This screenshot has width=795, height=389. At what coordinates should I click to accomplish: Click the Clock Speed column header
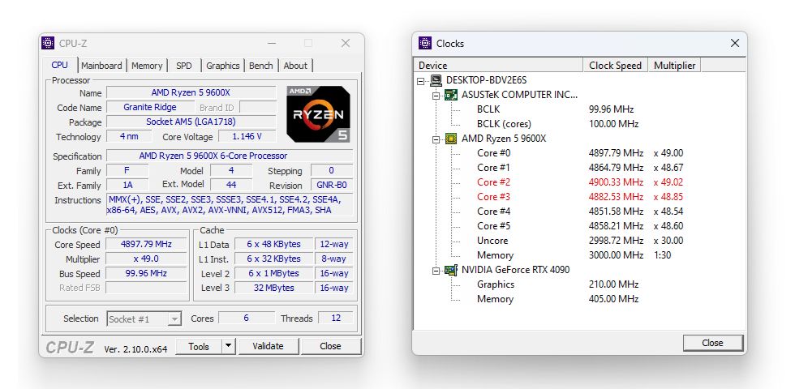tap(616, 66)
